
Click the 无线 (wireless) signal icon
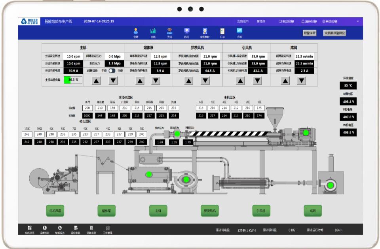[170, 32]
